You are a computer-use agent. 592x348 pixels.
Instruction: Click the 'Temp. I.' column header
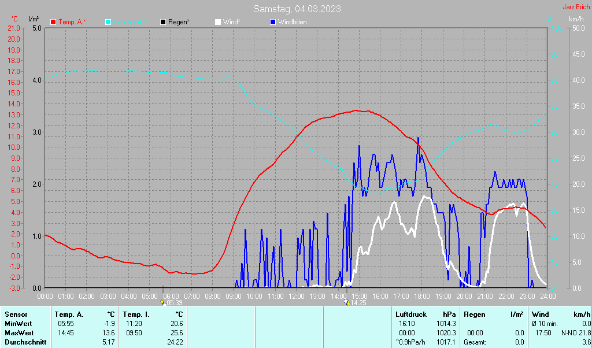click(136, 314)
